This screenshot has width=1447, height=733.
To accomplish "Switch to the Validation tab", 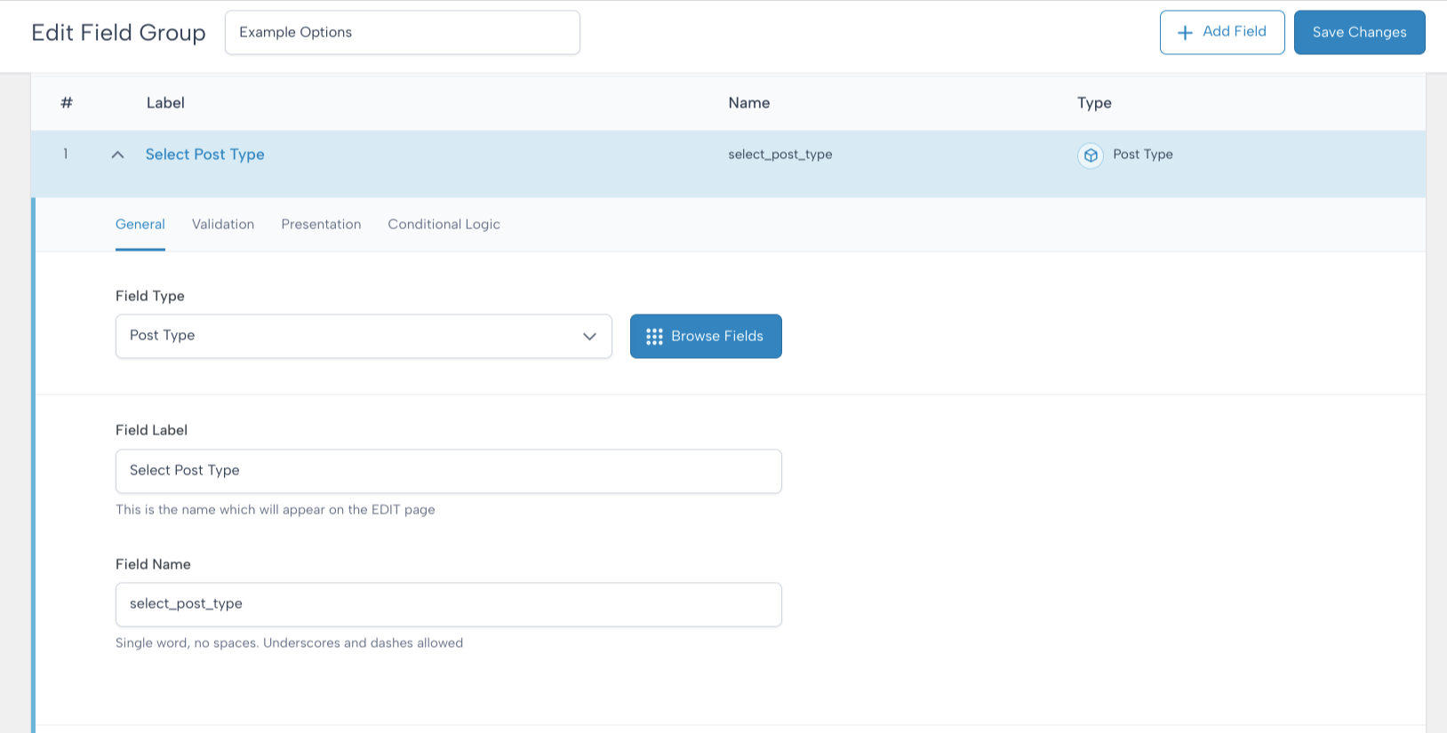I will pyautogui.click(x=223, y=224).
